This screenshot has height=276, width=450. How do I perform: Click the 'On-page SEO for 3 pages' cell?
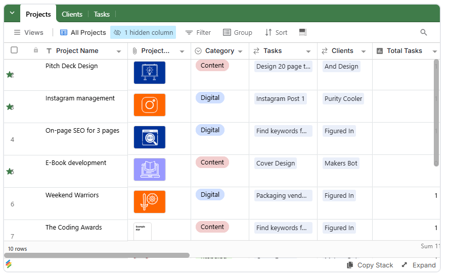(82, 131)
